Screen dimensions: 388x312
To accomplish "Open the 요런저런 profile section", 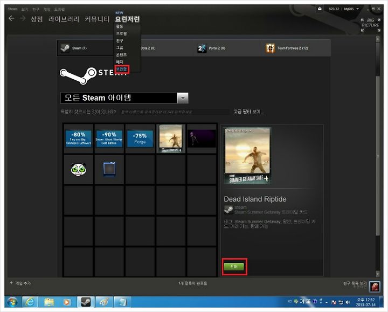I will [127, 19].
